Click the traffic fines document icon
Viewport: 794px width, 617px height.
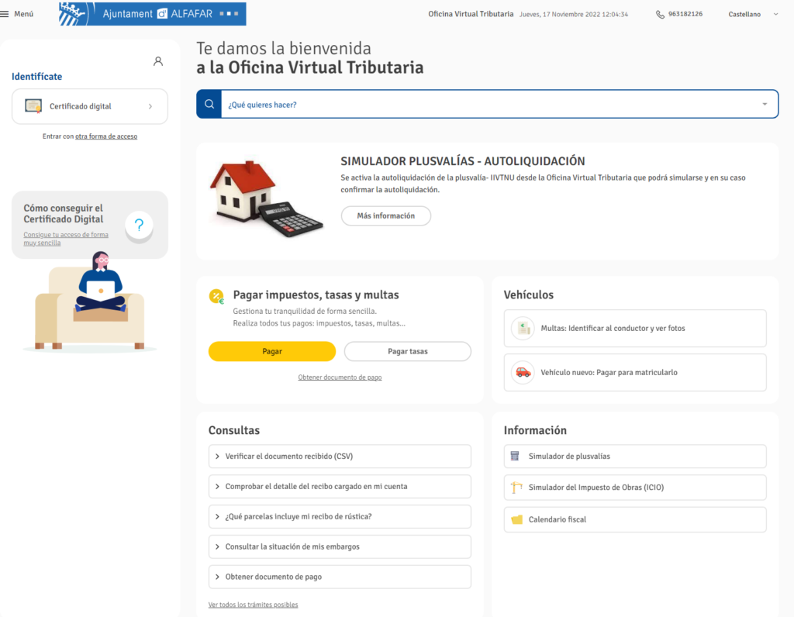[523, 329]
